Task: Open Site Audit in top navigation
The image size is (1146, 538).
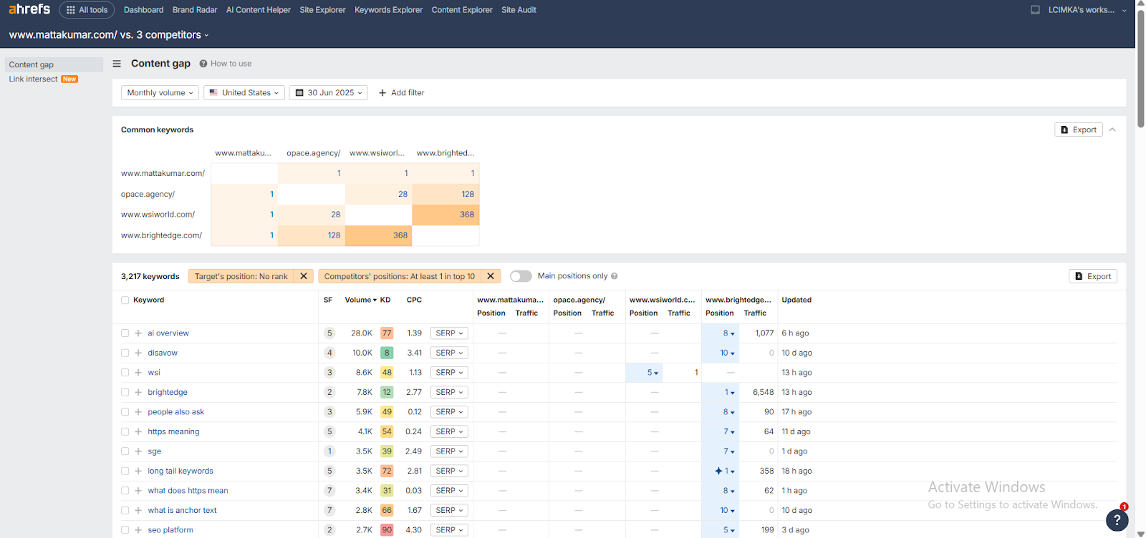Action: coord(519,10)
